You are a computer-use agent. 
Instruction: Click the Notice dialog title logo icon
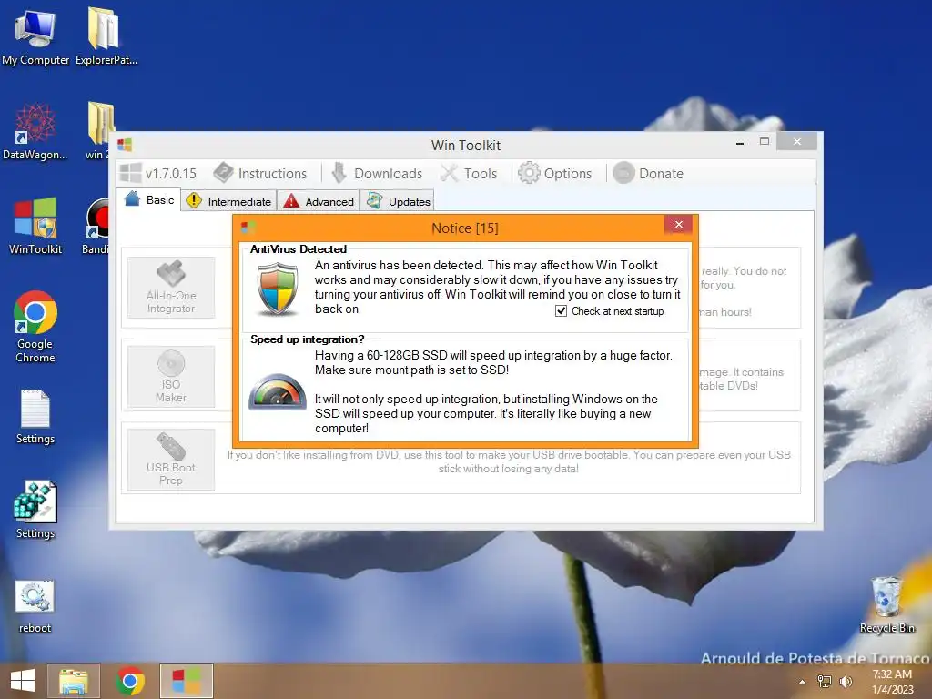point(248,227)
